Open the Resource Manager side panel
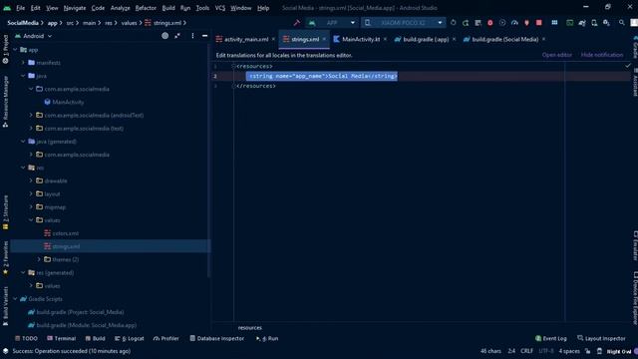 pyautogui.click(x=5, y=102)
